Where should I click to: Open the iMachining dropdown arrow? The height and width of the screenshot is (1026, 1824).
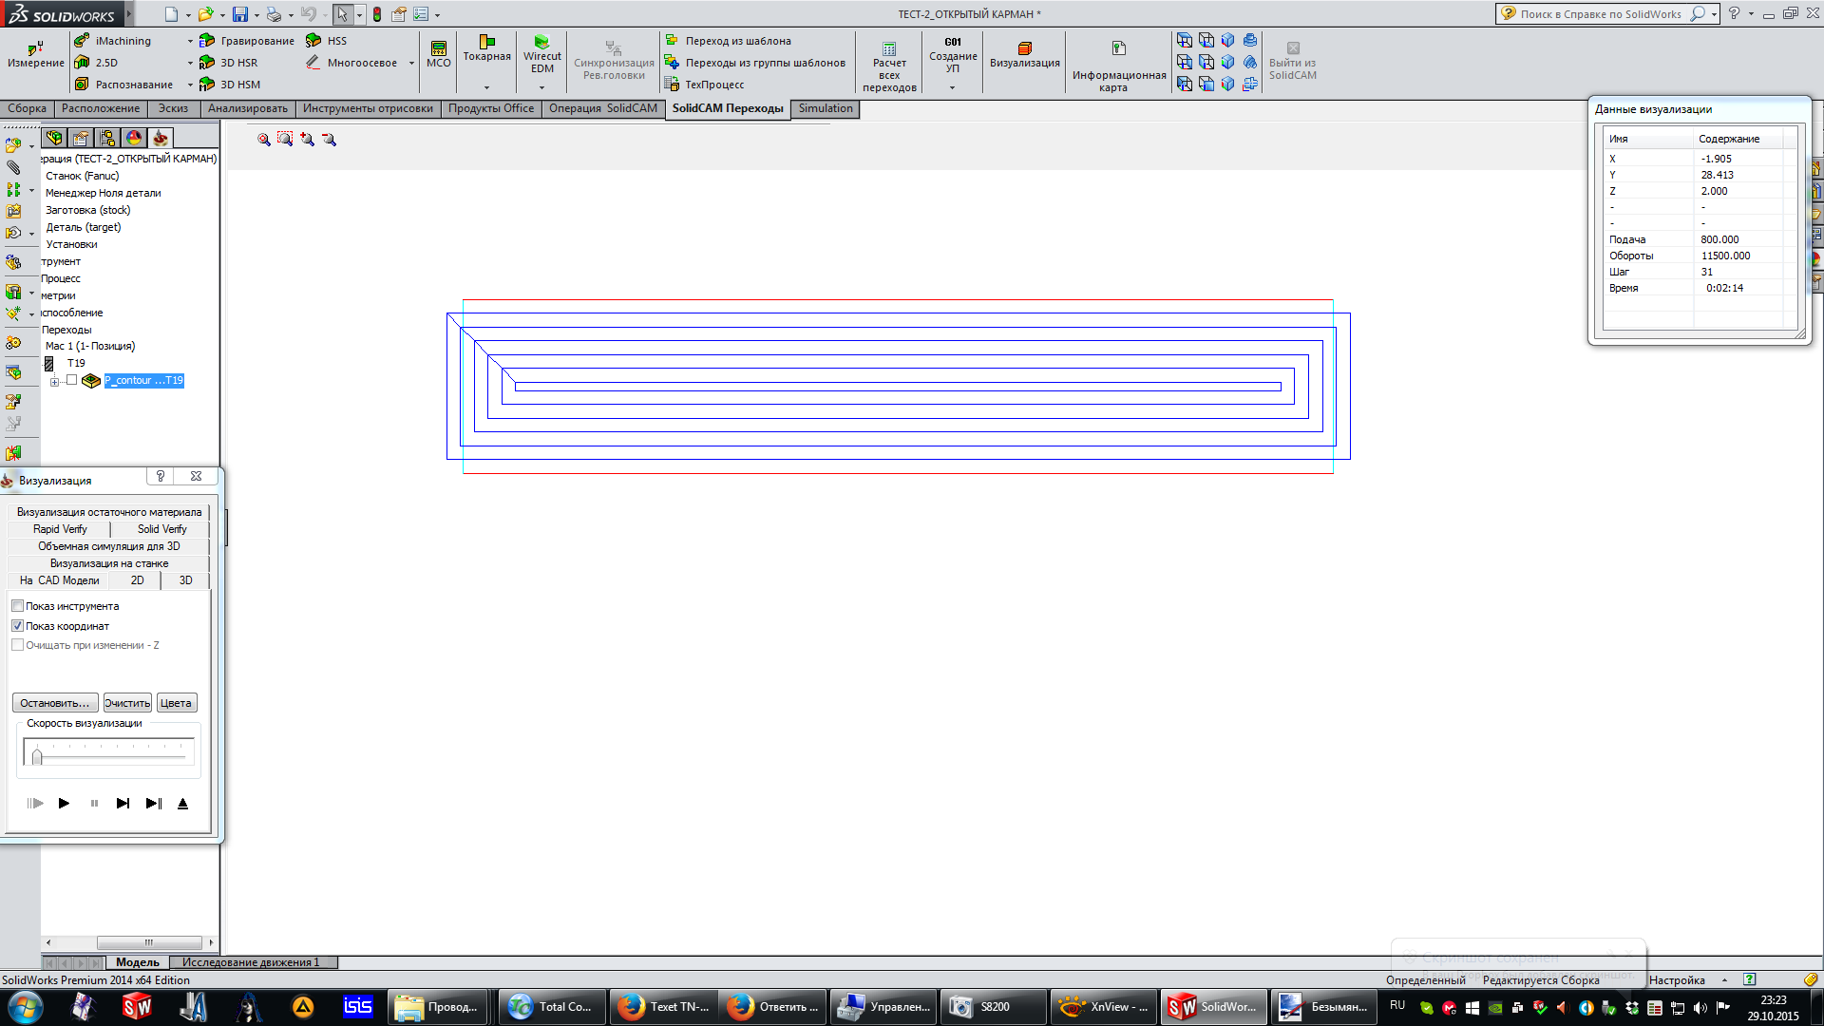pos(190,41)
